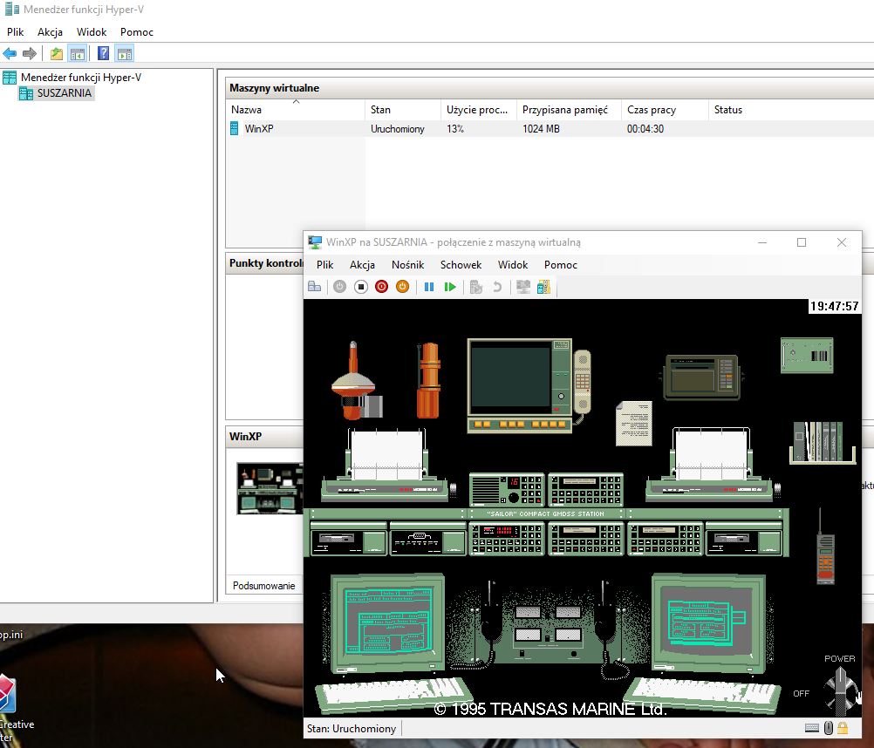Open Widok menu in WinXP connection window

[x=513, y=264]
